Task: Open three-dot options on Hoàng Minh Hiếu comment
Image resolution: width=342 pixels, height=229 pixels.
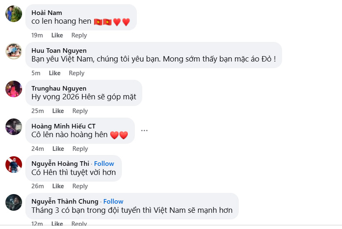Action: coord(144,131)
